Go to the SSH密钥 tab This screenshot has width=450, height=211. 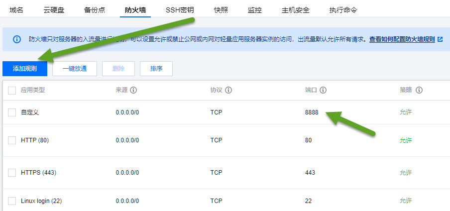[x=180, y=10]
